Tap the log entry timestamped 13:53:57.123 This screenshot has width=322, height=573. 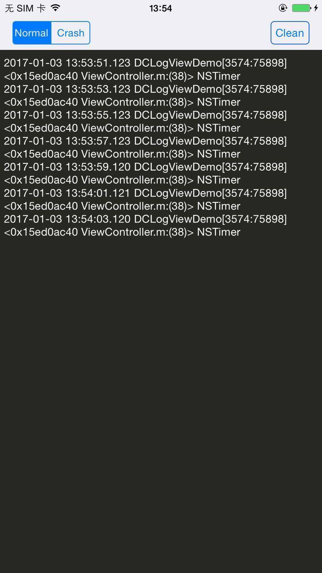pos(145,147)
